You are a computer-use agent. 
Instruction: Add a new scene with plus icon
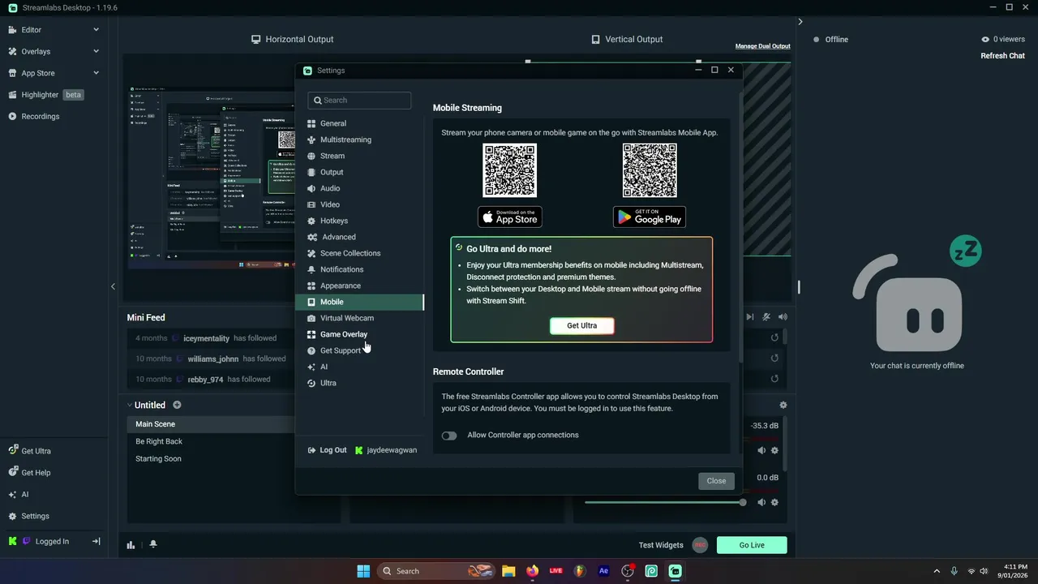(x=177, y=405)
